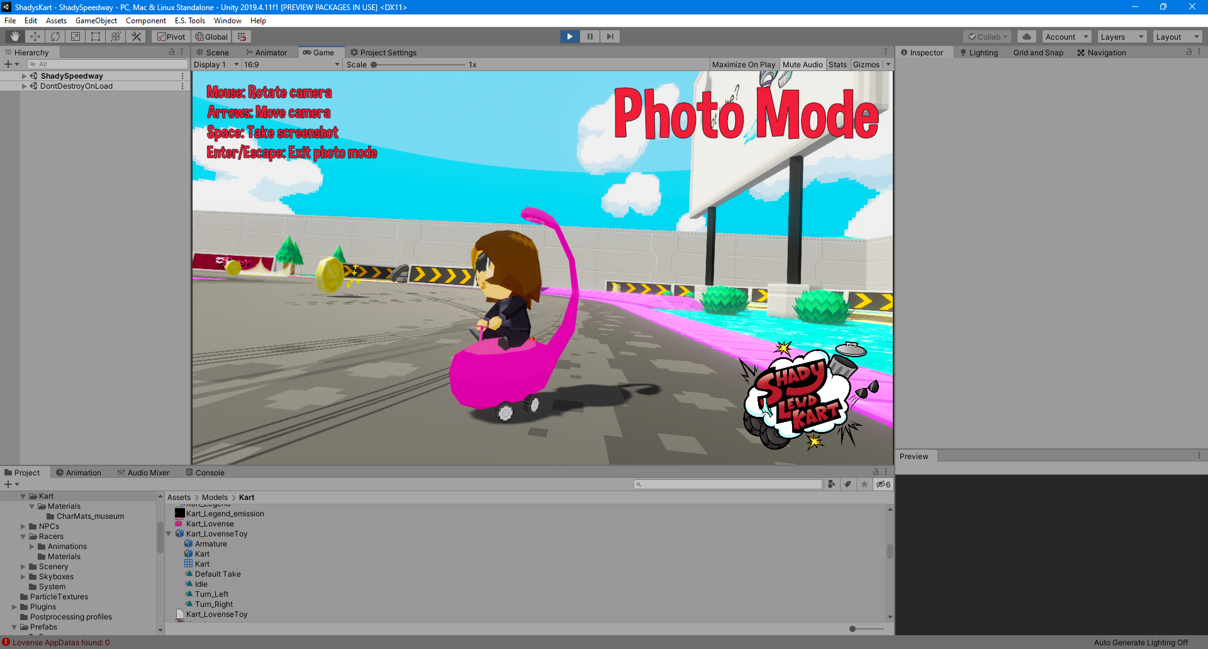Image resolution: width=1208 pixels, height=649 pixels.
Task: Switch to the Console tab
Action: [x=205, y=472]
